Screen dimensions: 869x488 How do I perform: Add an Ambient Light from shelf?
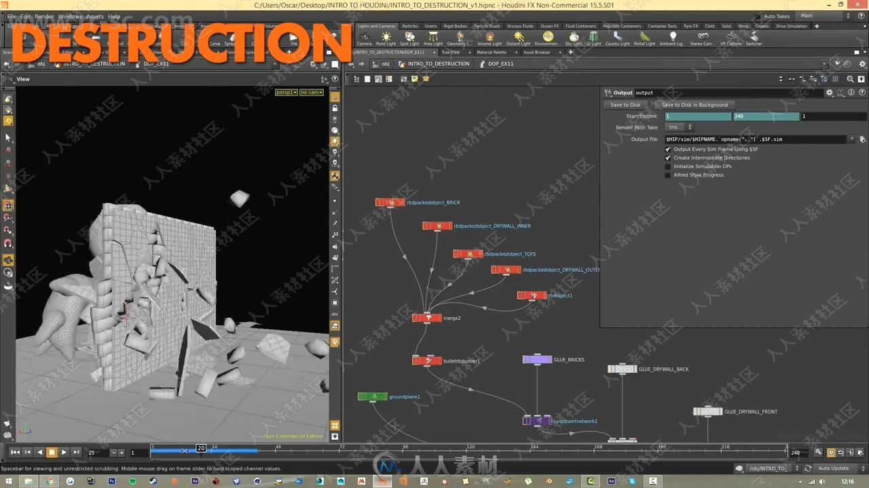click(x=672, y=39)
